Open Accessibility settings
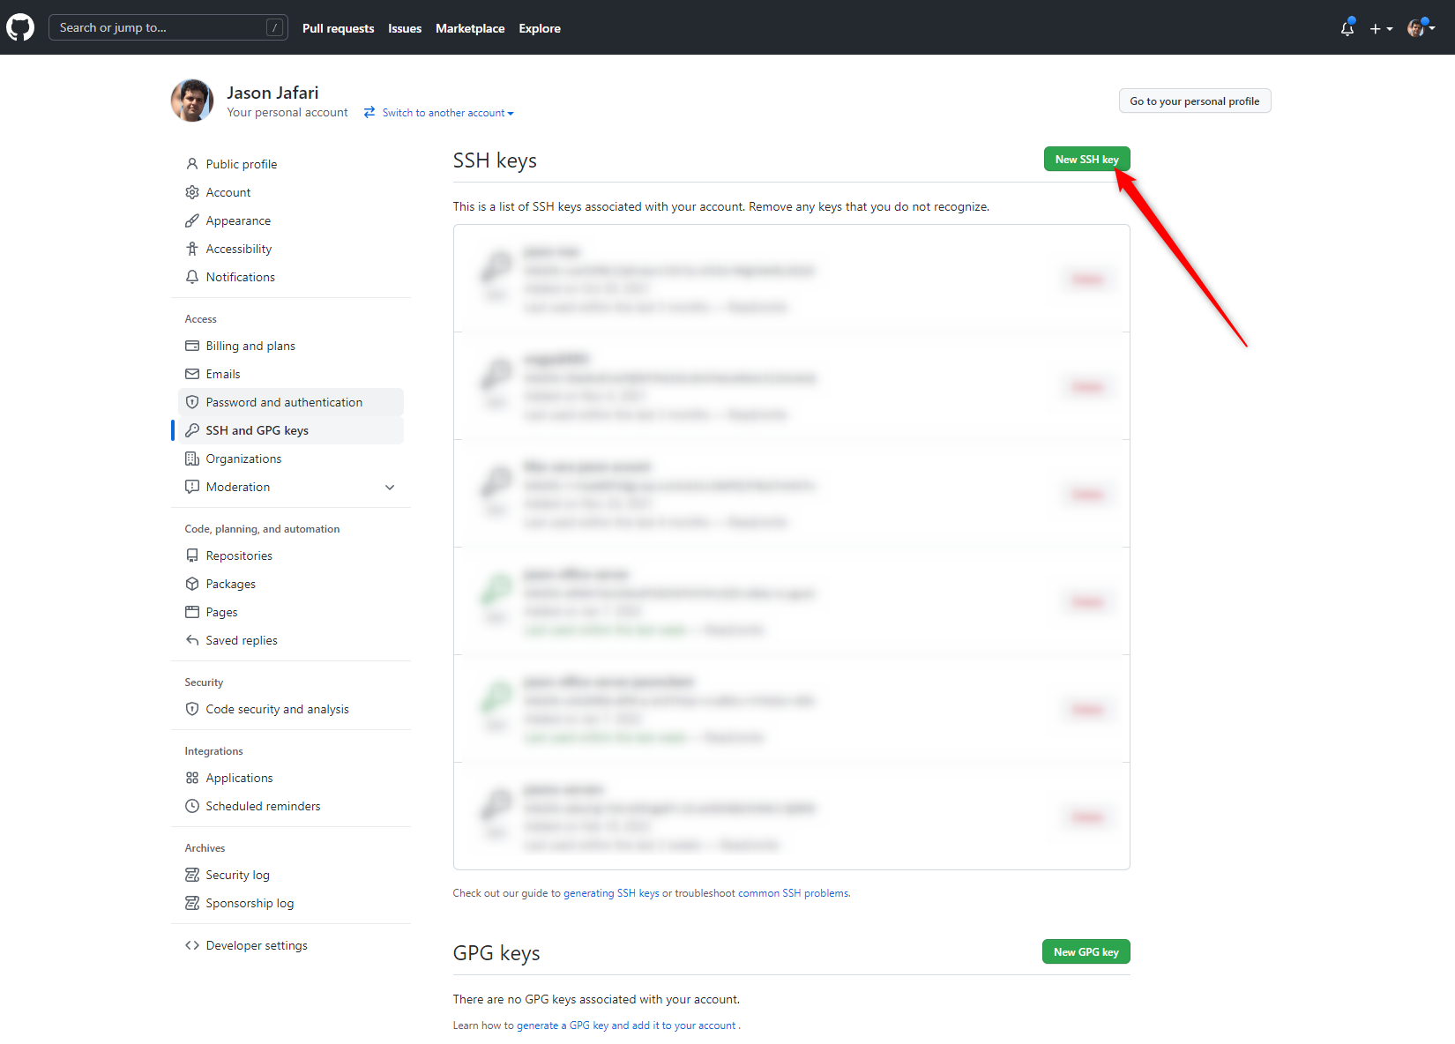This screenshot has height=1044, width=1455. (x=291, y=249)
